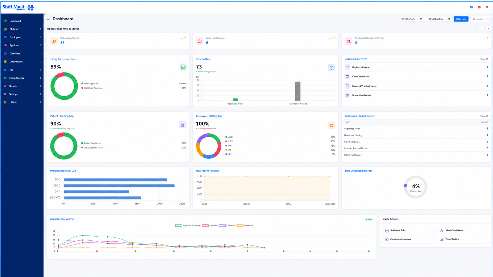
Task: Toggle the Applicant Screening legend series
Action: tap(188, 225)
